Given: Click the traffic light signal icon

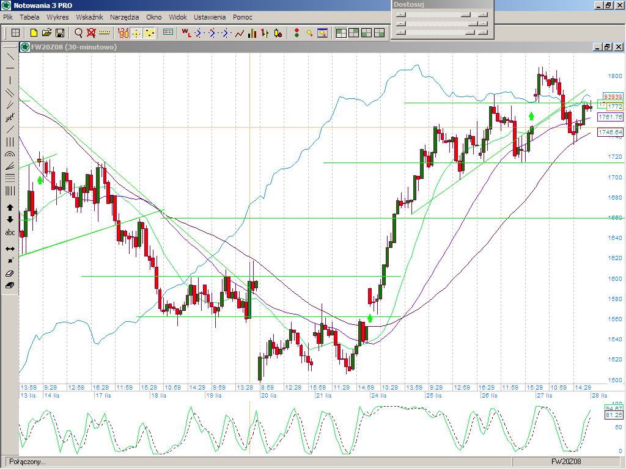Looking at the screenshot, I should tap(296, 33).
